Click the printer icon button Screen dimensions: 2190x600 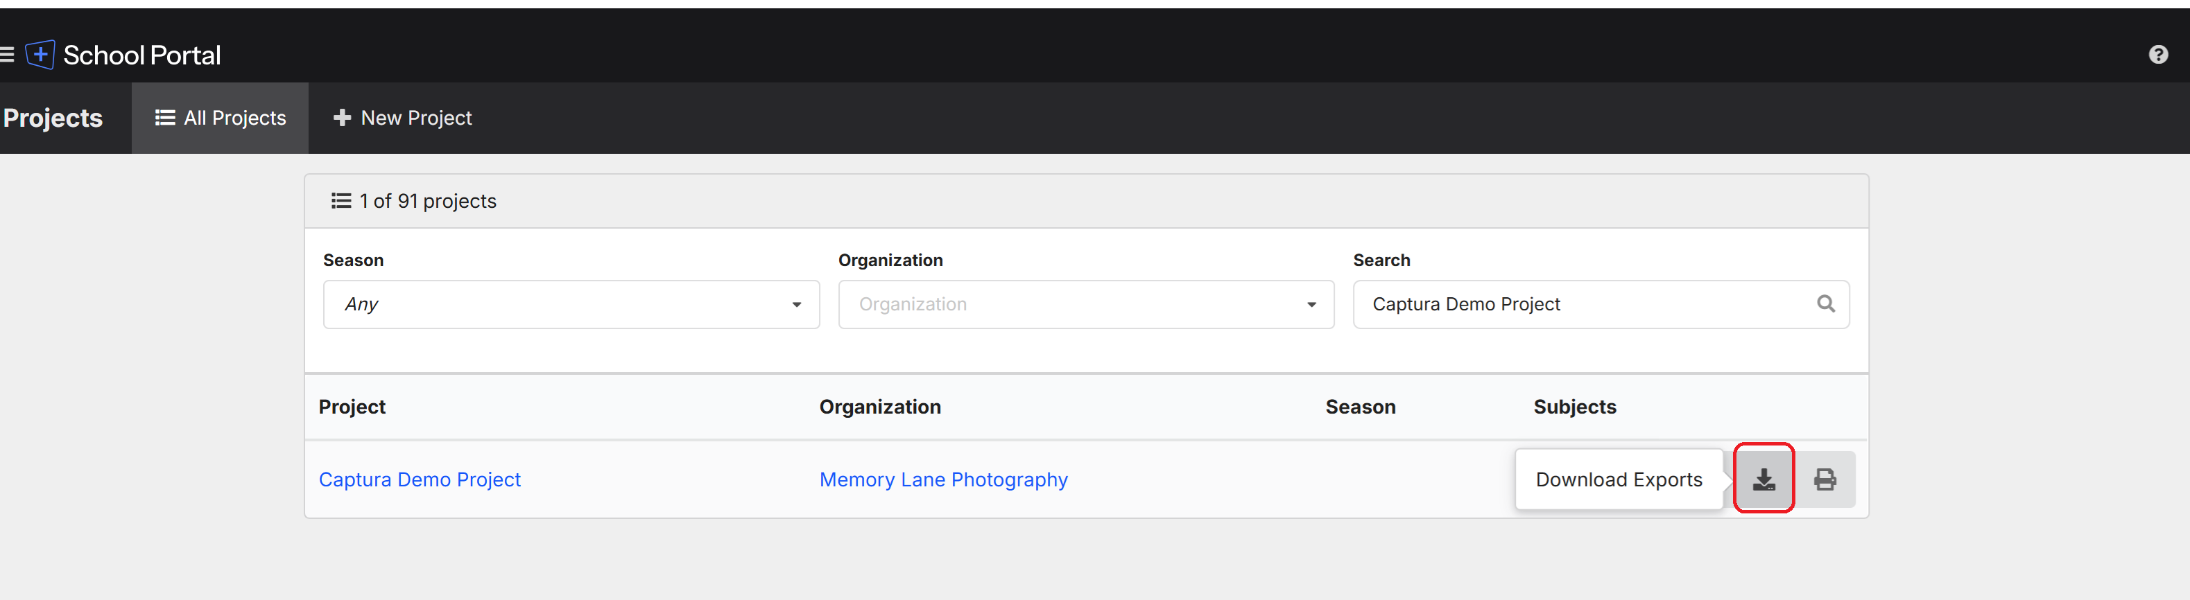coord(1825,479)
